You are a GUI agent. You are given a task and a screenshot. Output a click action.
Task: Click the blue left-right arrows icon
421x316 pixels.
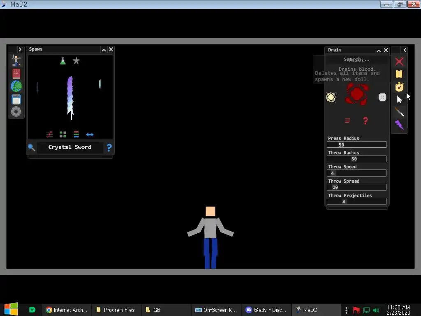90,135
